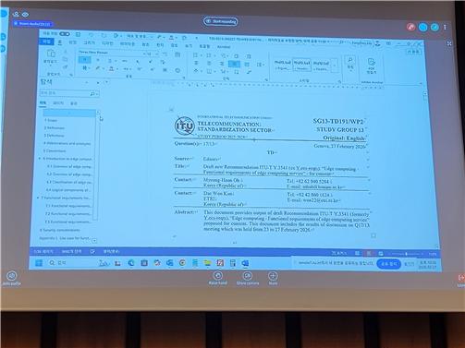Open Microsoft Edge from taskbar

(x=131, y=263)
